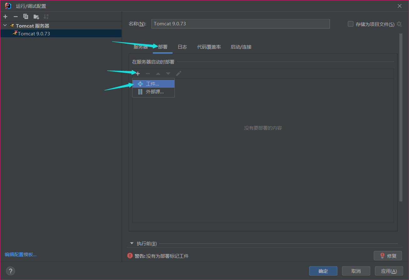Viewport: 409px width, 280px height.
Task: Enable 存储为项目文件 checkbox
Action: [351, 24]
